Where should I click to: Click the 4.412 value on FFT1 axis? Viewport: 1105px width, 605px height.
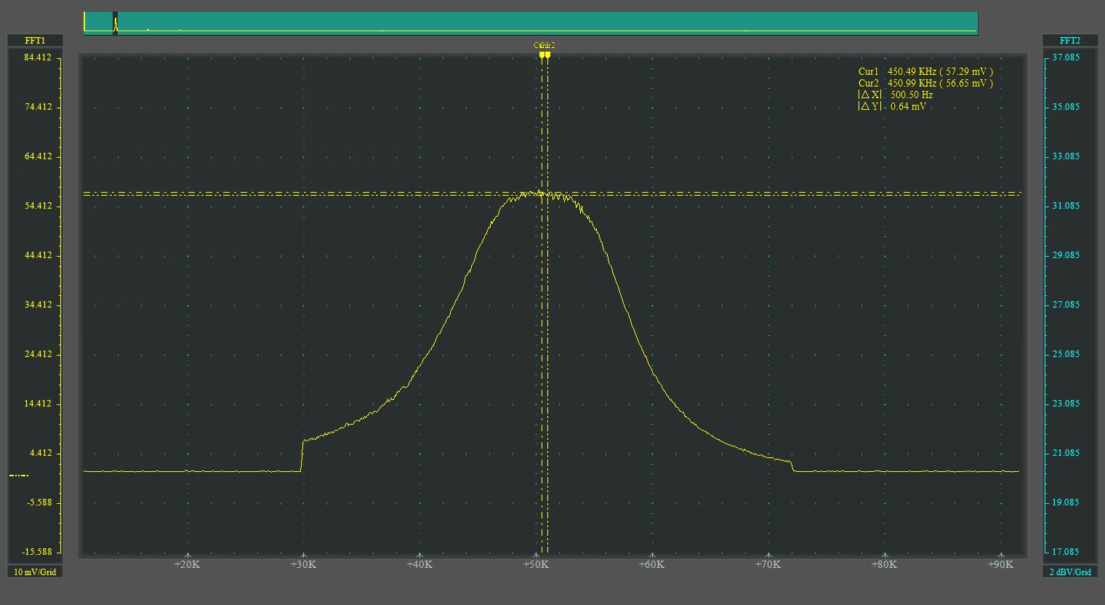click(40, 453)
